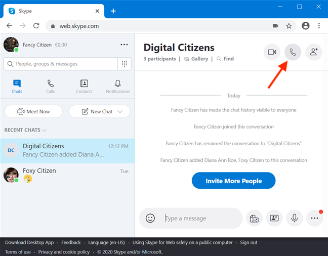The image size is (328, 256).
Task: Expand the New Chat dropdown arrow
Action: coord(120,111)
